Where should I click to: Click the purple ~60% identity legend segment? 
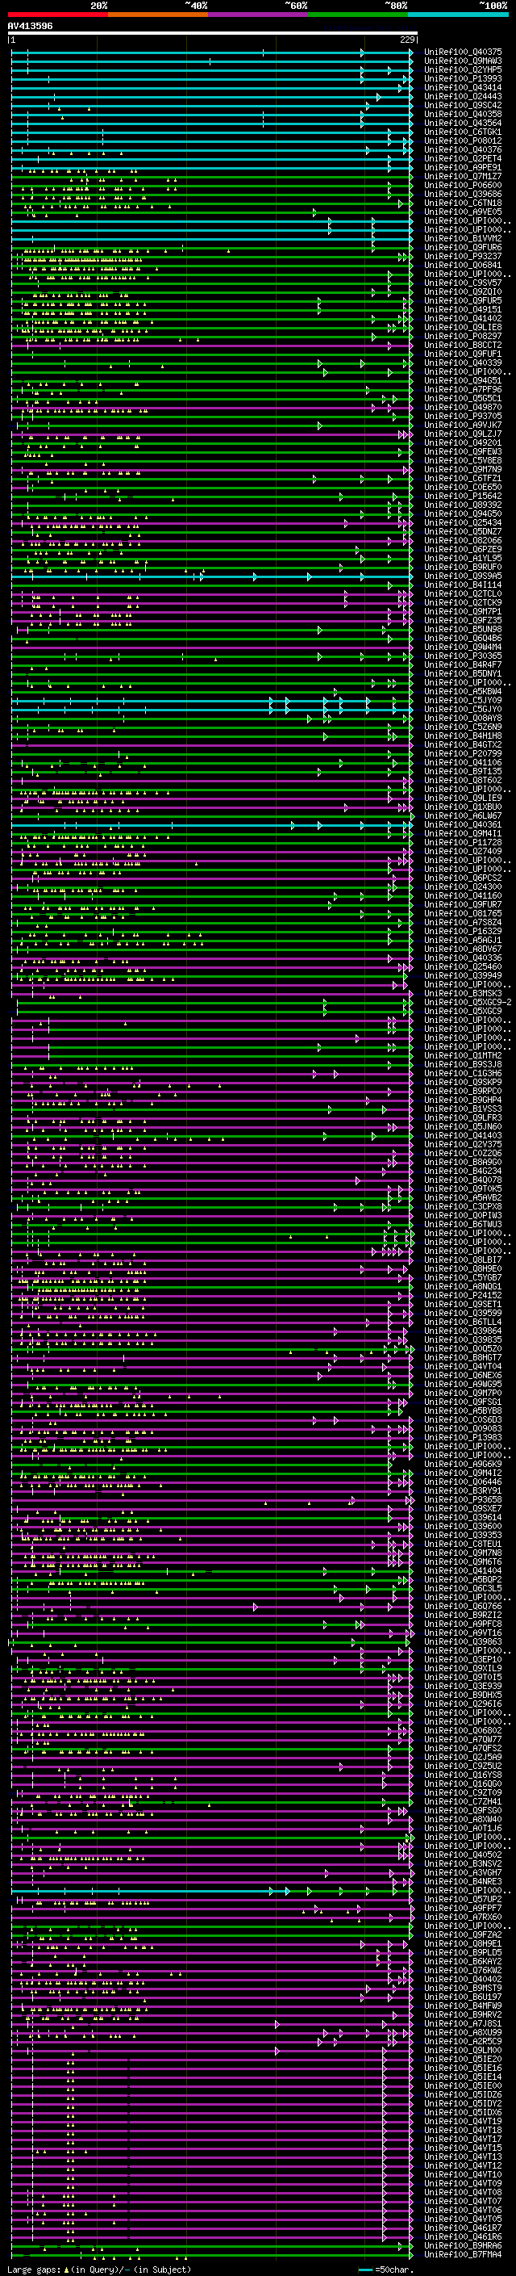259,15
